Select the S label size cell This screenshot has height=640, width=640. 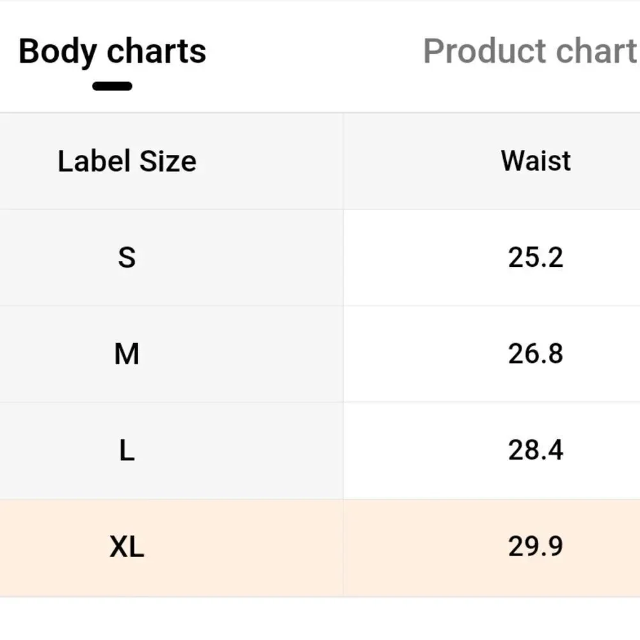pos(127,257)
